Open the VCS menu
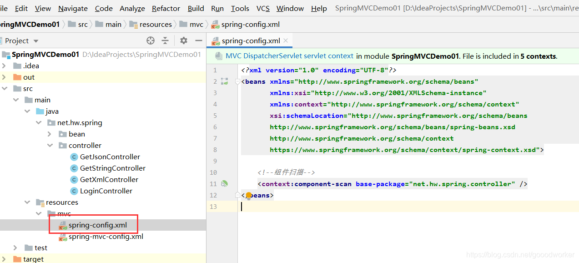 click(x=263, y=8)
